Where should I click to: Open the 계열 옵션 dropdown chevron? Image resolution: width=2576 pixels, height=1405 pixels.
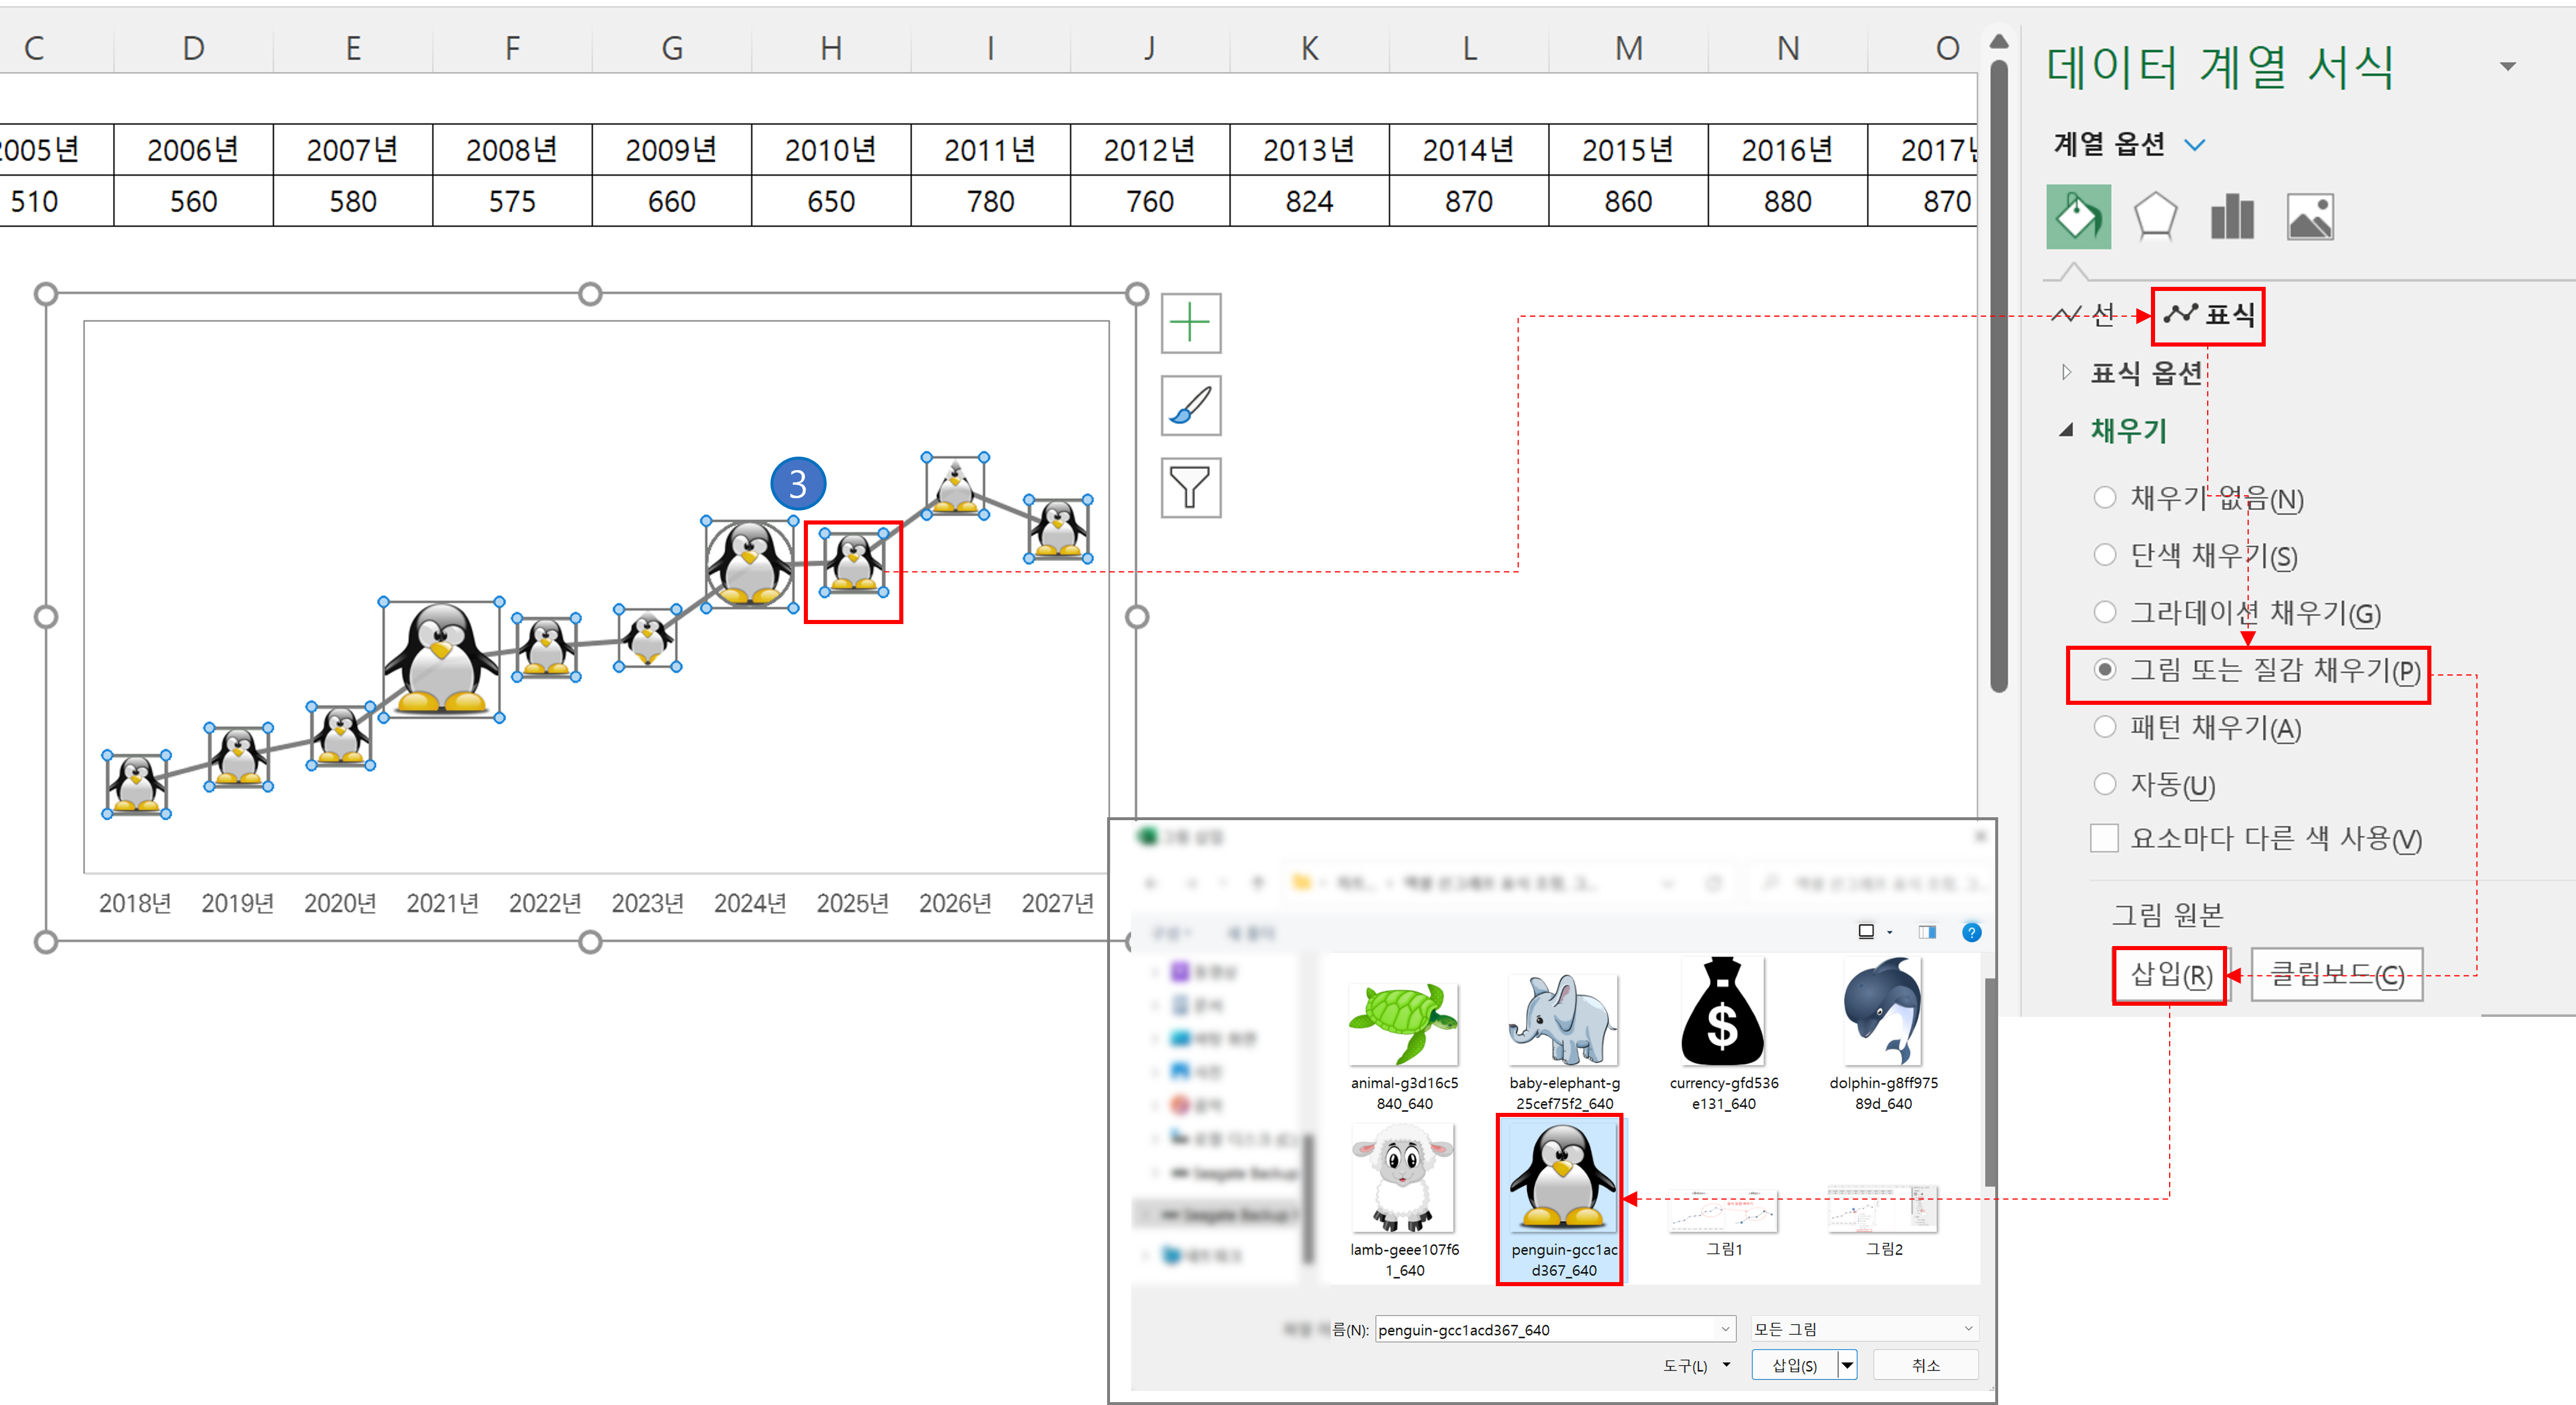click(x=2195, y=145)
